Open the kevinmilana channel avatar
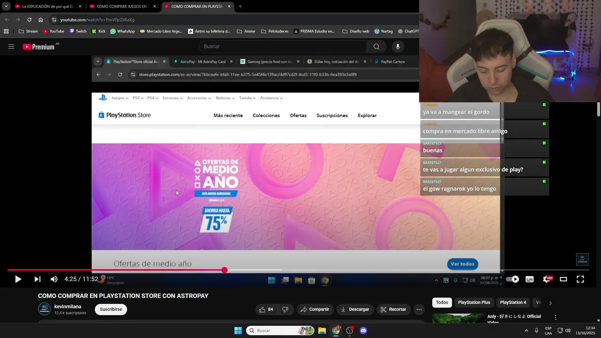The image size is (601, 338). pyautogui.click(x=44, y=309)
